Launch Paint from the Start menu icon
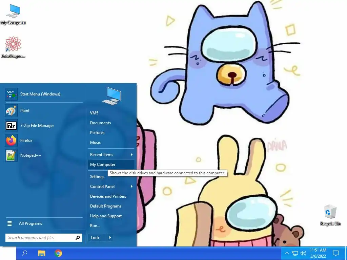This screenshot has width=347, height=260. 11,111
